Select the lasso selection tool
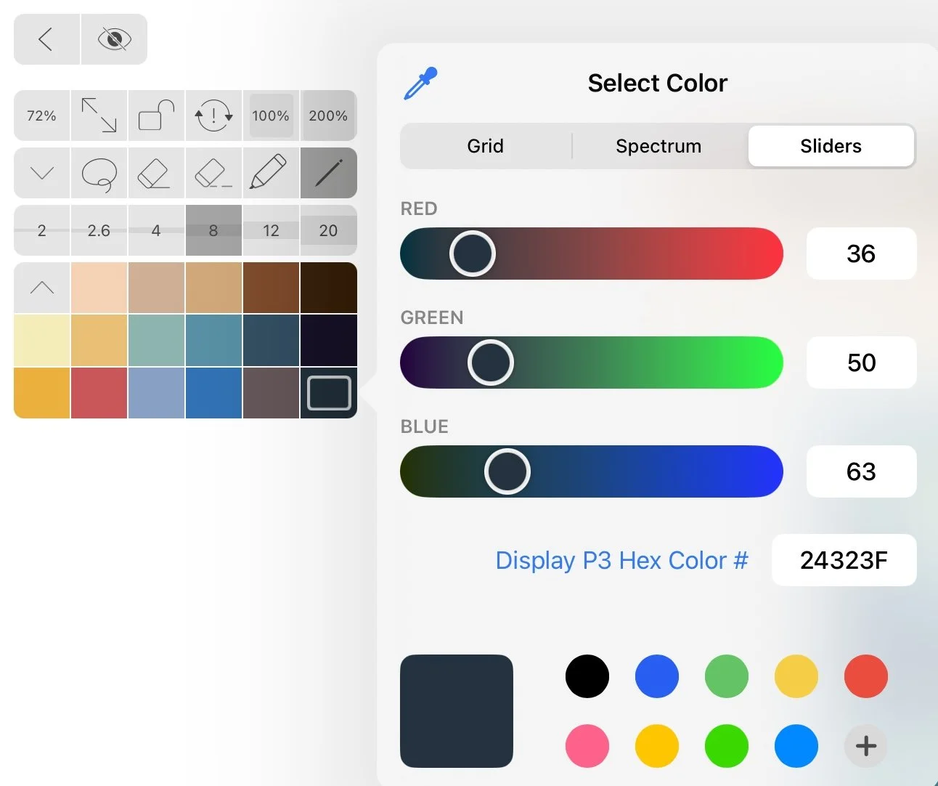 [x=99, y=174]
